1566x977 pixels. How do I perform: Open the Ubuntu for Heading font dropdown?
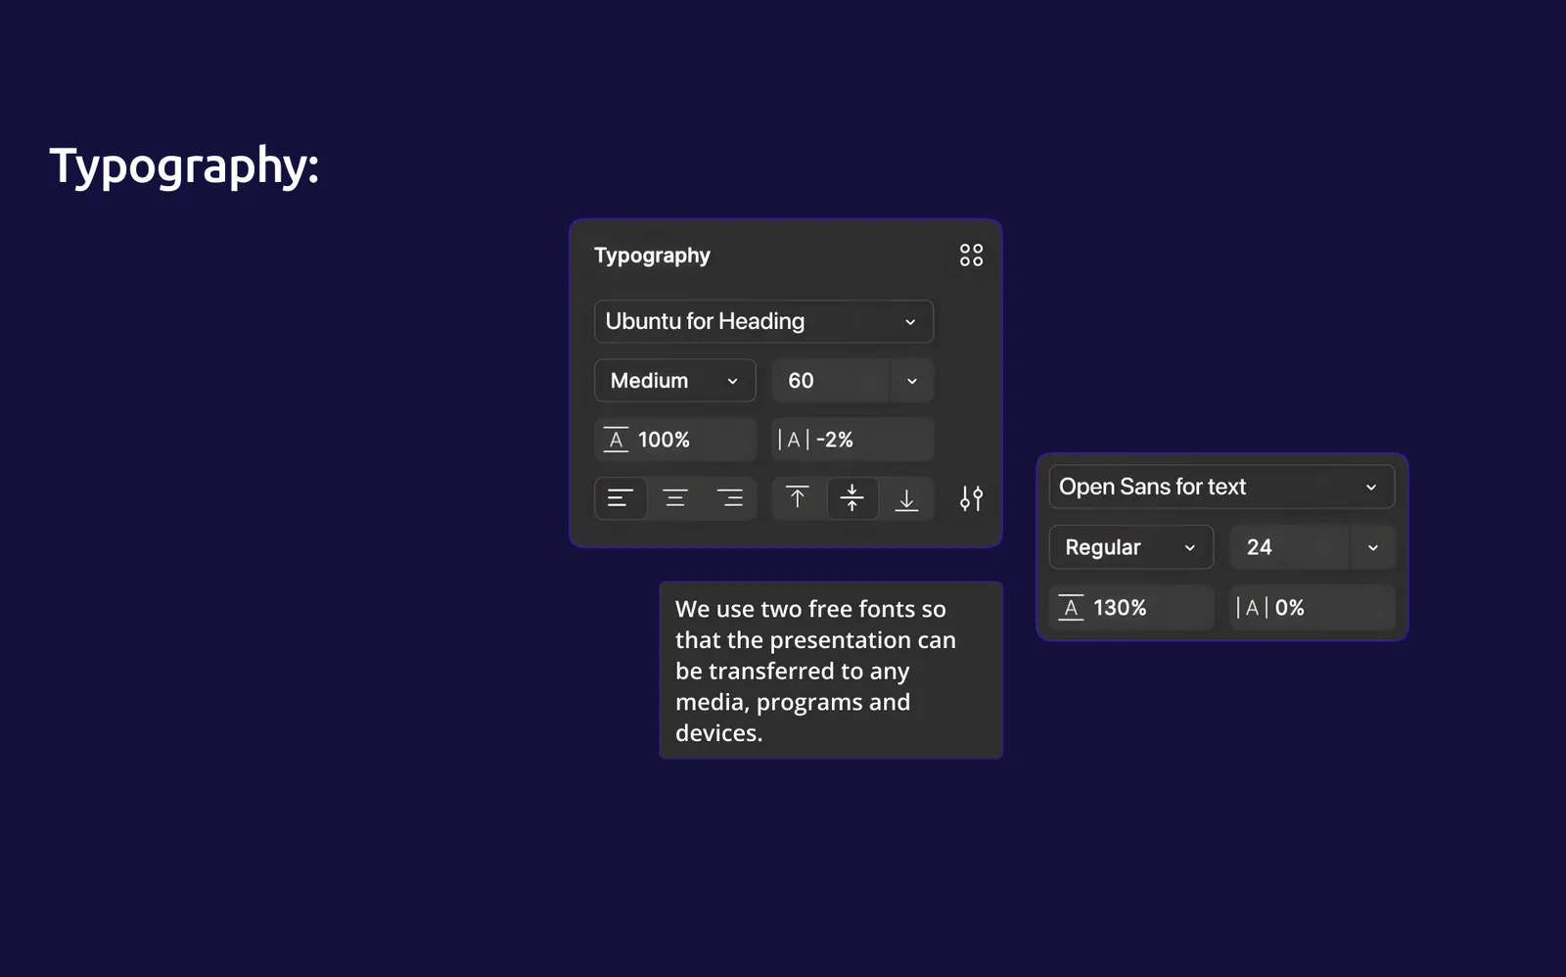coord(763,321)
